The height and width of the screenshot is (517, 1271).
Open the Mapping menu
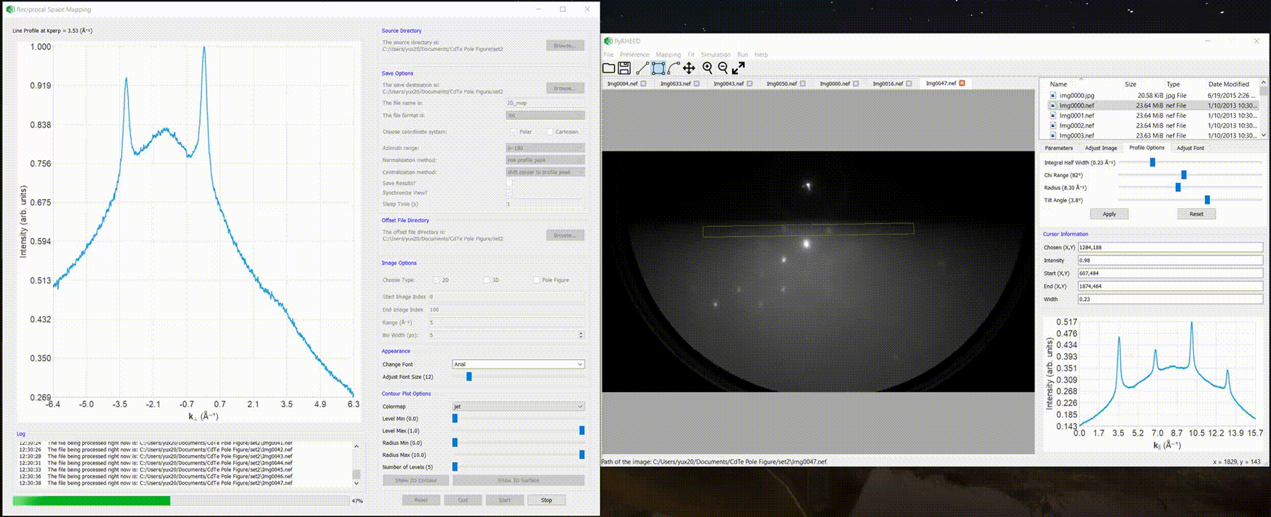668,55
